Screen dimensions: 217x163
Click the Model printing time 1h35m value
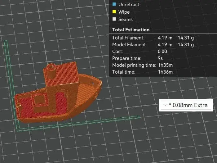(x=165, y=65)
